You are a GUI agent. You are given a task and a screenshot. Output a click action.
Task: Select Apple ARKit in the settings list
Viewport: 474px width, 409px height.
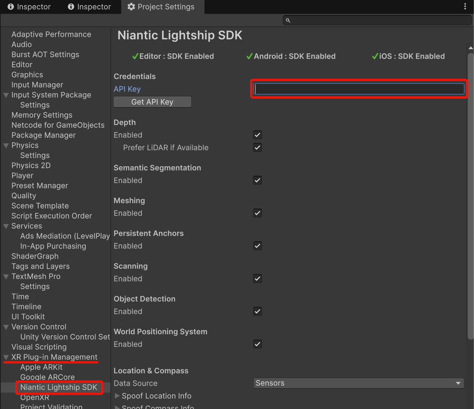[41, 367]
